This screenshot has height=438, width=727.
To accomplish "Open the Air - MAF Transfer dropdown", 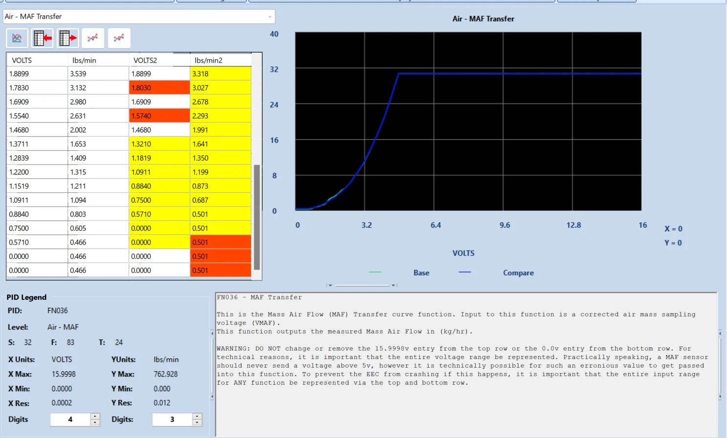I will tap(139, 17).
